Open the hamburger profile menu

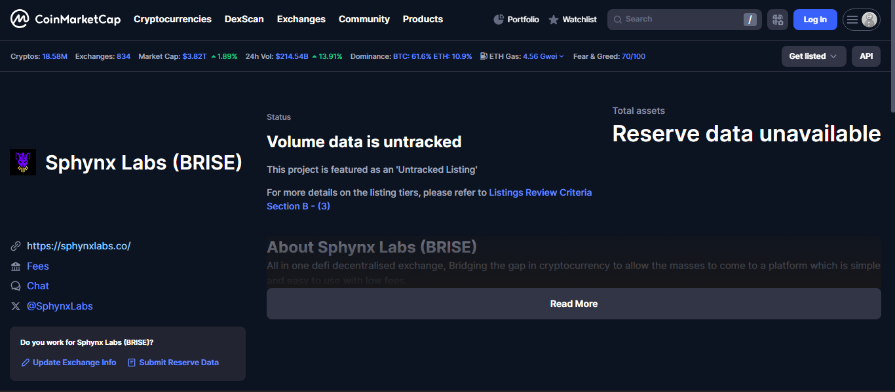pos(861,20)
